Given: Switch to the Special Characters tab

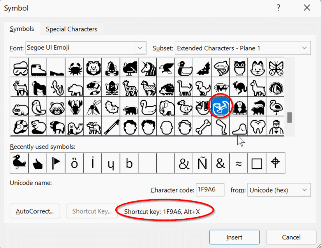Looking at the screenshot, I should pos(72,29).
